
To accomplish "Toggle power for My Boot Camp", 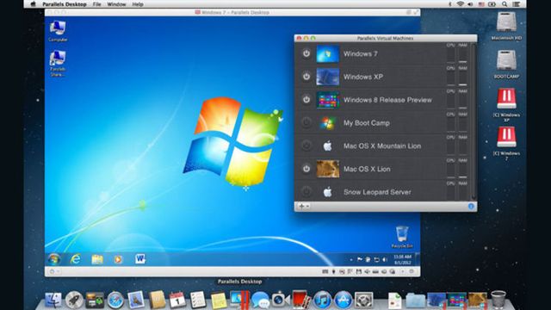I will tap(306, 122).
